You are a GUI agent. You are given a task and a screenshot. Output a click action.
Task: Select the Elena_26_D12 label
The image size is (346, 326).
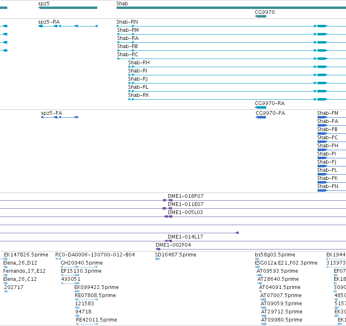(20, 263)
